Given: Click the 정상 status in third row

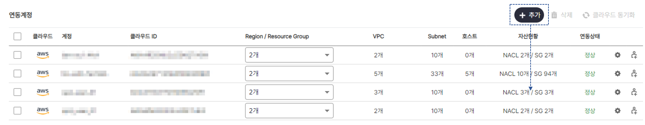Looking at the screenshot, I should tap(590, 92).
